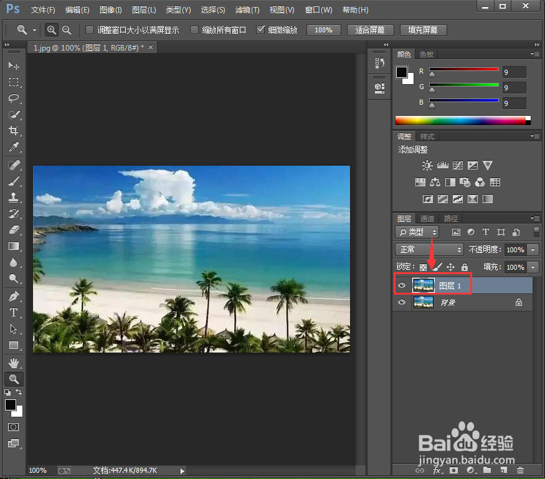The image size is (545, 479).
Task: Click the add layer style fx icon
Action: 438,470
